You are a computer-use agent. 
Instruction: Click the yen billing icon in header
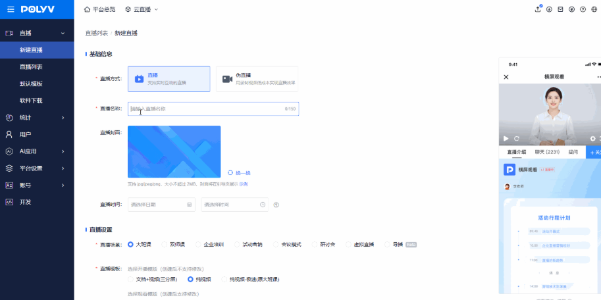coord(571,9)
